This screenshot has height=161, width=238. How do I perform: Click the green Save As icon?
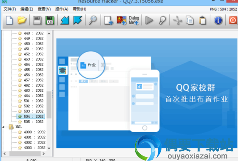50,20
